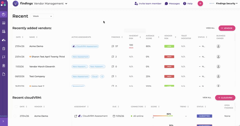Click the + VENDOR button

click(227, 28)
